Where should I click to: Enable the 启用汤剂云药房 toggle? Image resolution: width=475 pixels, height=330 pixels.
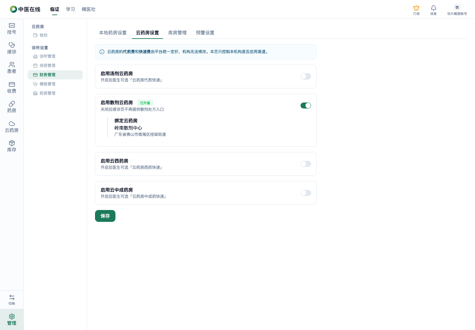click(x=306, y=76)
